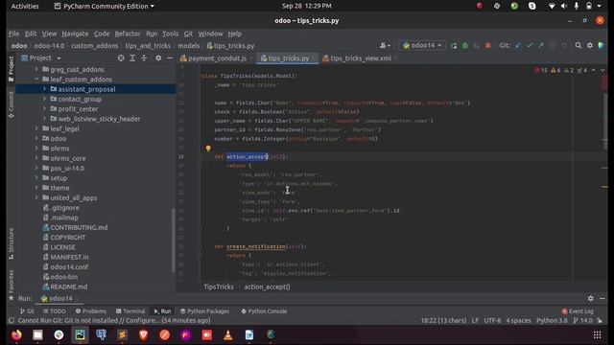Click Python 3.8 interpreter in status bar
The height and width of the screenshot is (345, 614).
pos(552,320)
